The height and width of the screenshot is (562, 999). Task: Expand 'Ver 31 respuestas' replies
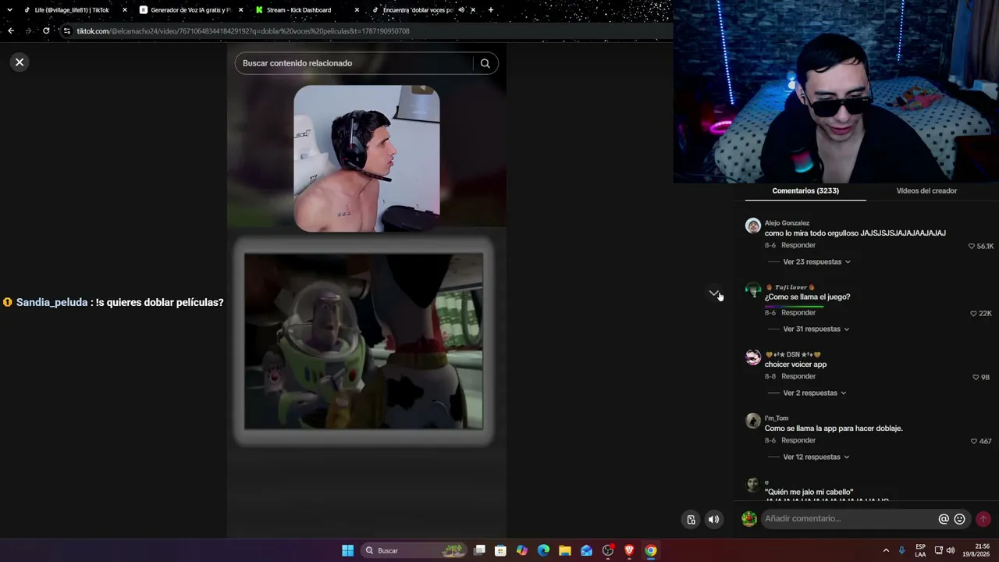(816, 329)
